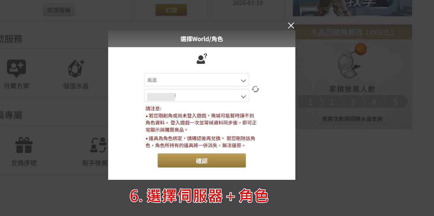Click the unknown character avatar icon
Image resolution: width=434 pixels, height=216 pixels.
[x=201, y=59]
